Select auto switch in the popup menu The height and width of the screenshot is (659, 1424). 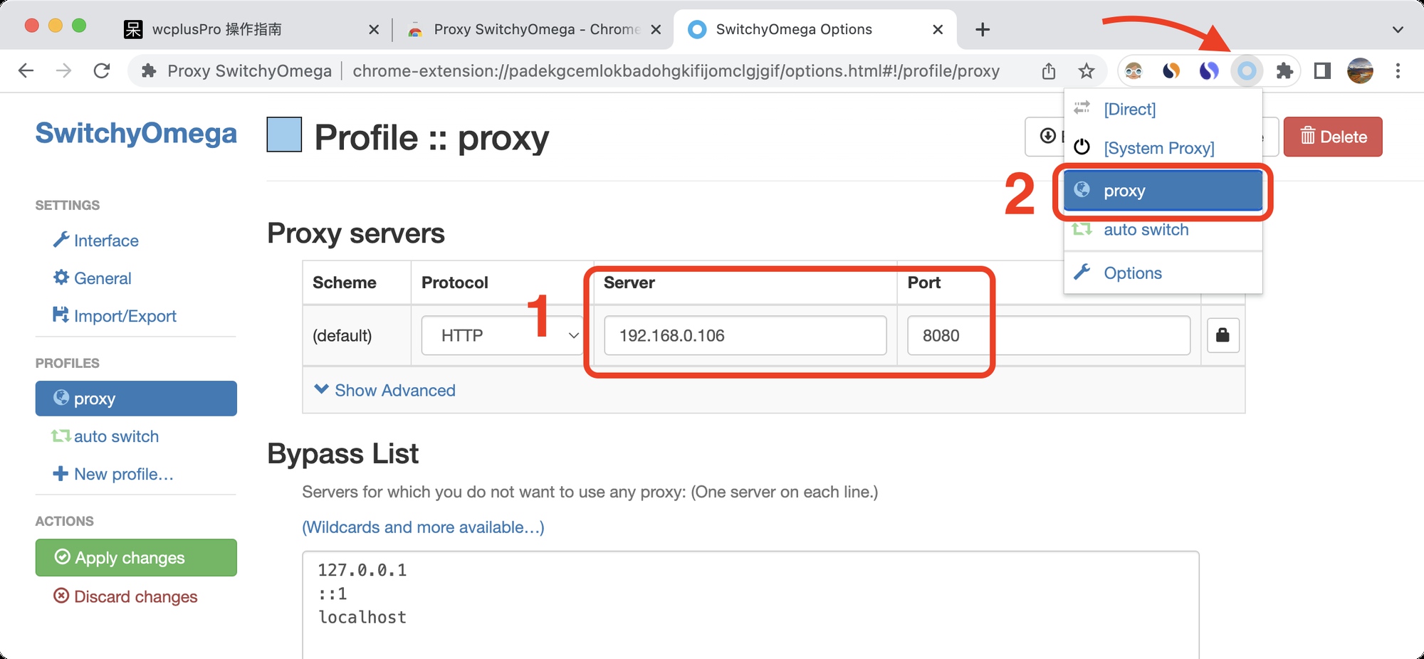click(1163, 230)
